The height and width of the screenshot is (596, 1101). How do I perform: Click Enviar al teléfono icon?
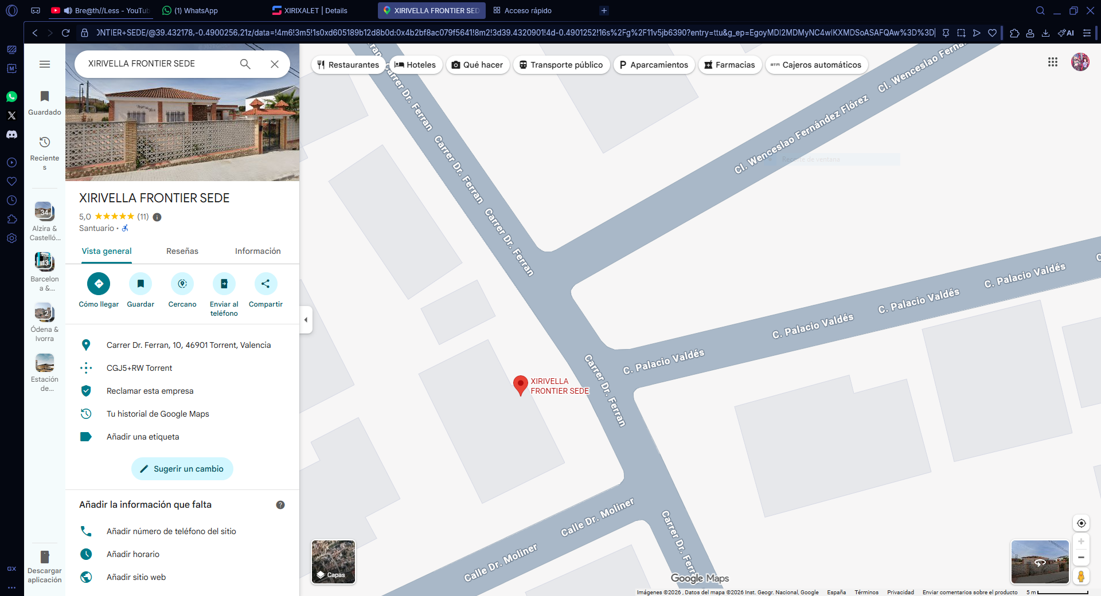(224, 284)
